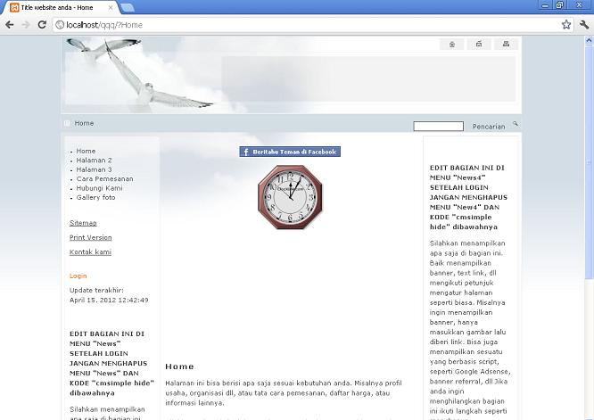Click the small icon beside Home in the breadcrumb
The image size is (594, 420).
[x=67, y=123]
